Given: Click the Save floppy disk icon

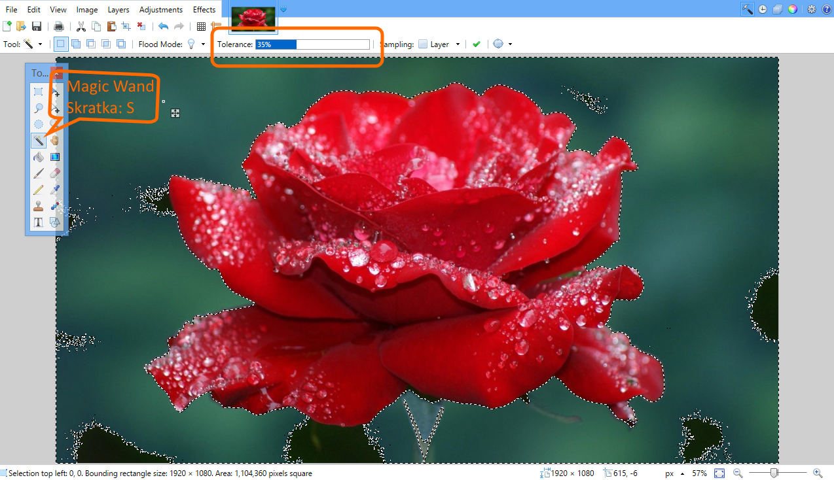Looking at the screenshot, I should (37, 26).
